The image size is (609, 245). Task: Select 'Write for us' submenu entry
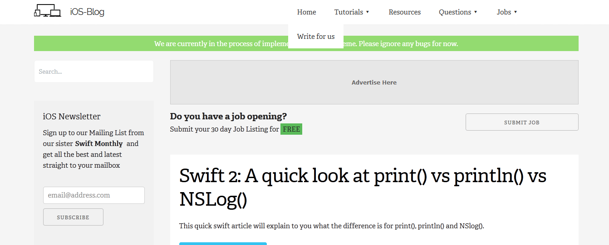tap(316, 37)
